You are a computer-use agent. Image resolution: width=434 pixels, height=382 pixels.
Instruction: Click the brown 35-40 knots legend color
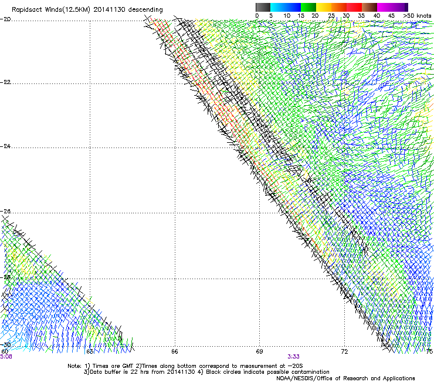pyautogui.click(x=369, y=7)
